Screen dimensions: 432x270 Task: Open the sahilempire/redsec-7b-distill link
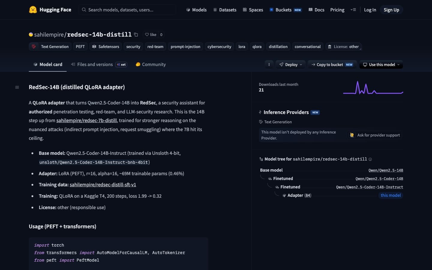pyautogui.click(x=86, y=120)
